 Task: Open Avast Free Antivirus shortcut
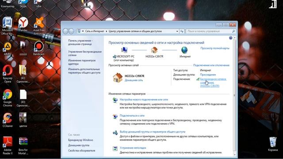coord(38,25)
